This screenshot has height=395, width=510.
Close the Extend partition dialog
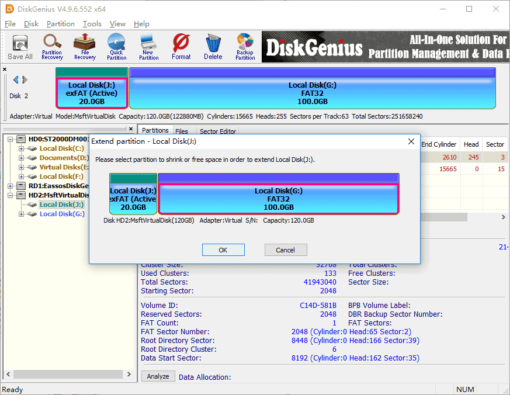click(x=411, y=142)
